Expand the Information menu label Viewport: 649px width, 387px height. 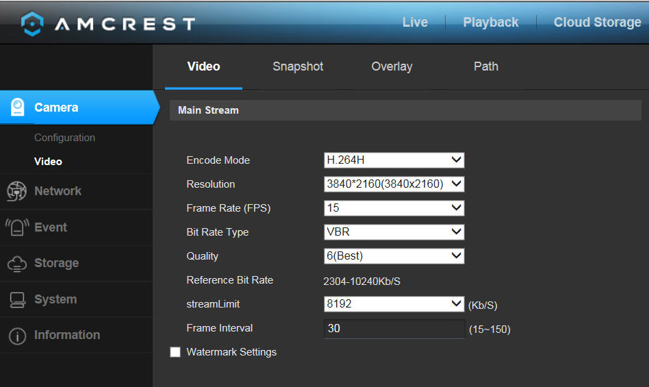point(67,335)
